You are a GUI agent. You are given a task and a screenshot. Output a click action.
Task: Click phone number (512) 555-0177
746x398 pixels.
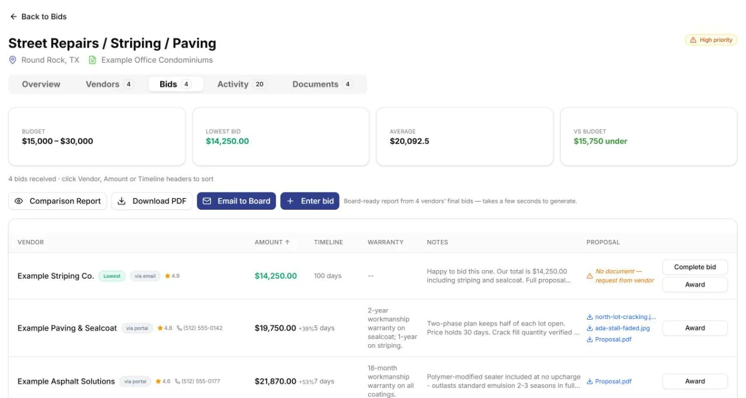pos(201,382)
